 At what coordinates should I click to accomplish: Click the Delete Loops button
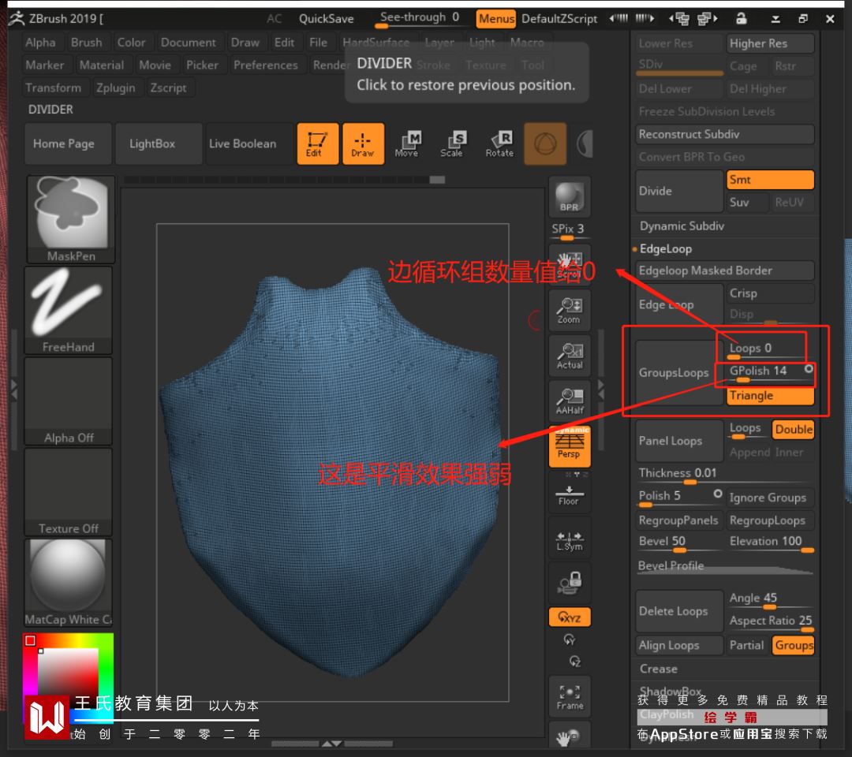[x=679, y=611]
